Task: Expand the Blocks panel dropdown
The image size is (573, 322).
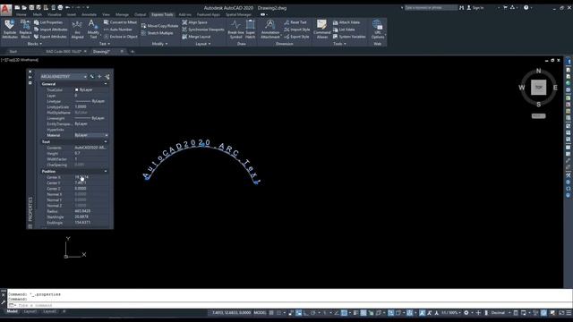Action: pyautogui.click(x=35, y=44)
